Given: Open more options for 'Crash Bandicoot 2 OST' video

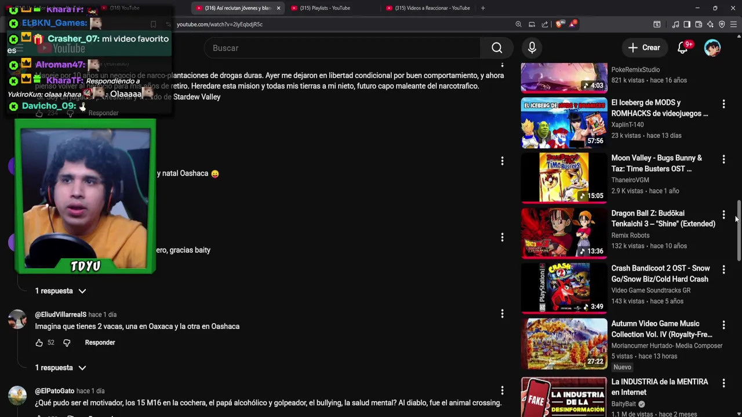Looking at the screenshot, I should [x=723, y=270].
